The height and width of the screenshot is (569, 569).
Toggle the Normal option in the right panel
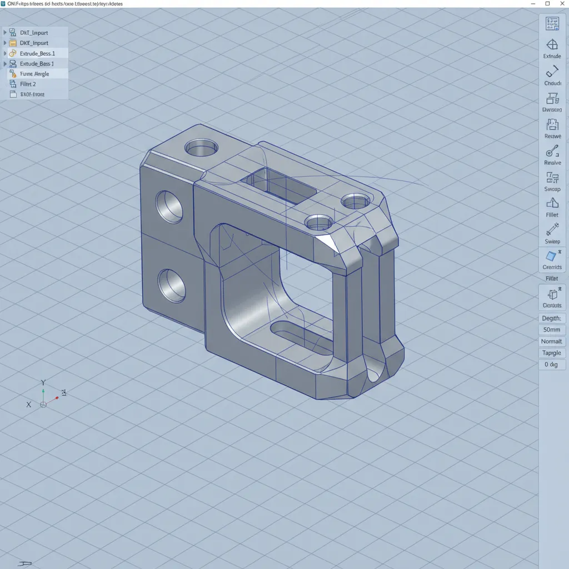pos(551,341)
